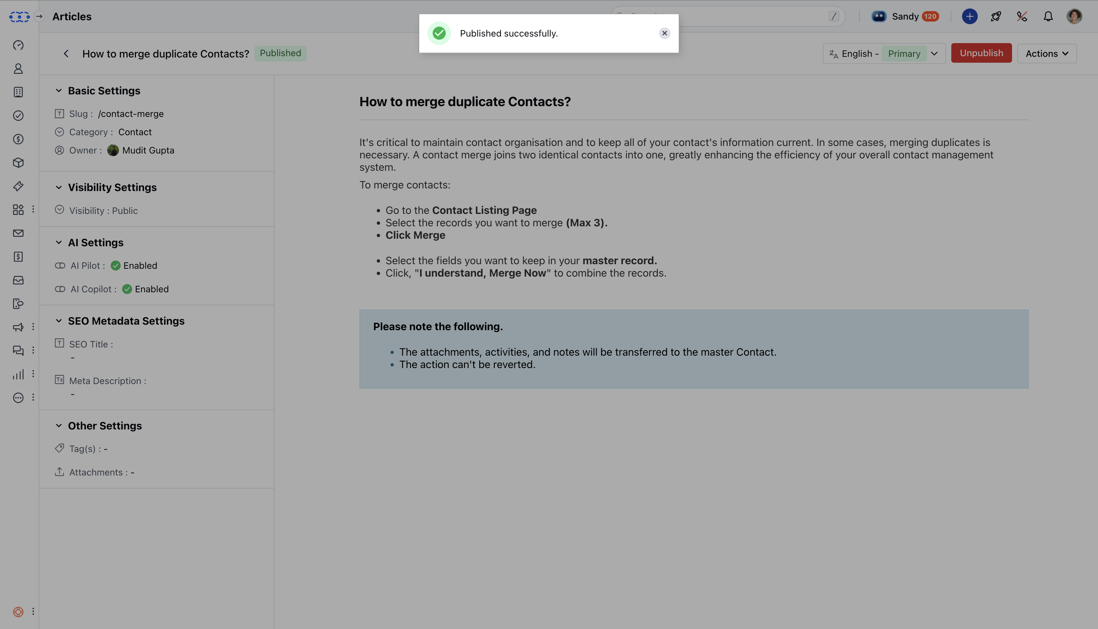
Task: Dismiss the Published successfully notification
Action: 664,33
